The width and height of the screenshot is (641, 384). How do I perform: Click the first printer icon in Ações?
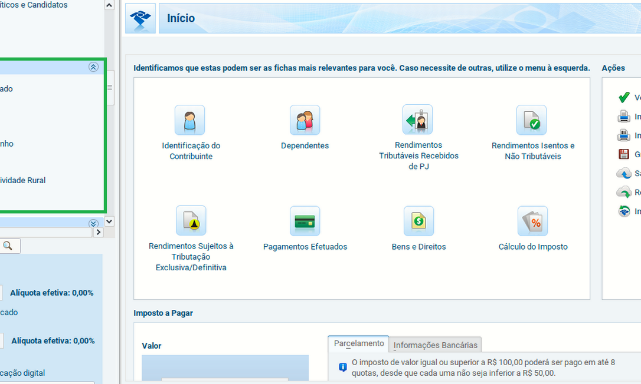click(624, 117)
